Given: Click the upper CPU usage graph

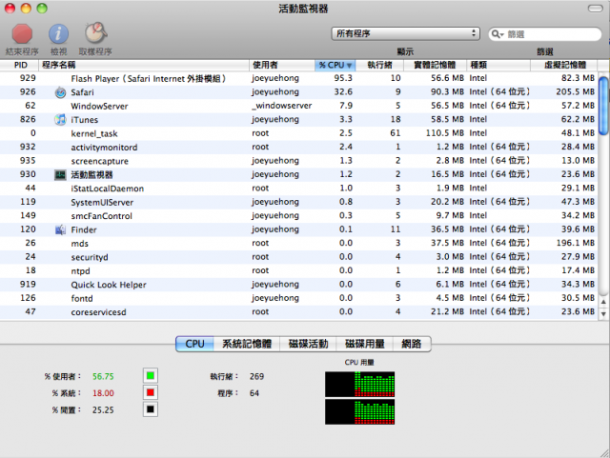Looking at the screenshot, I should 360,384.
